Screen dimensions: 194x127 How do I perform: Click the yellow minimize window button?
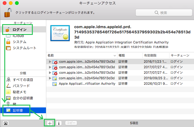pyautogui.click(x=11, y=3)
